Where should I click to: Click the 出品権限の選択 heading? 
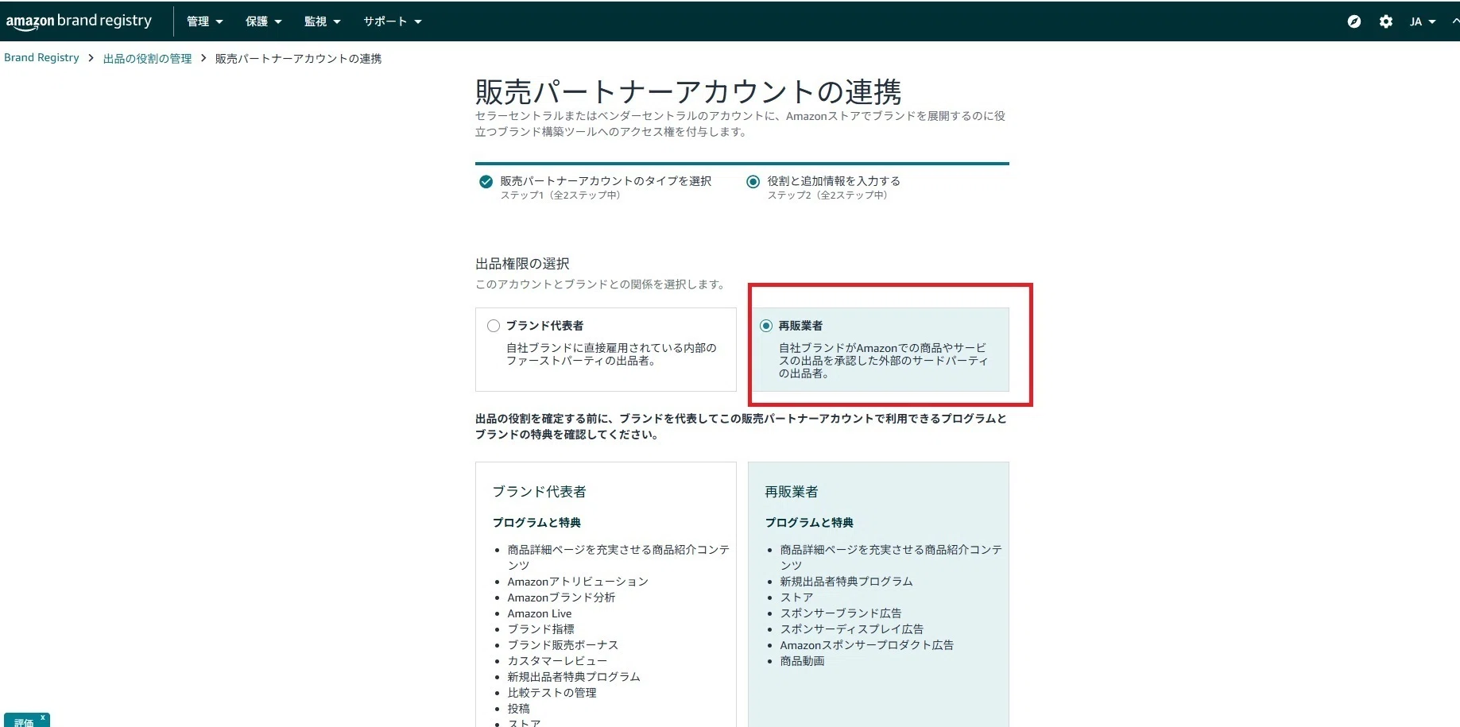tap(522, 264)
